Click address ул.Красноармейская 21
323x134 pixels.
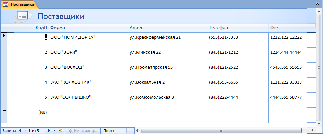point(168,40)
